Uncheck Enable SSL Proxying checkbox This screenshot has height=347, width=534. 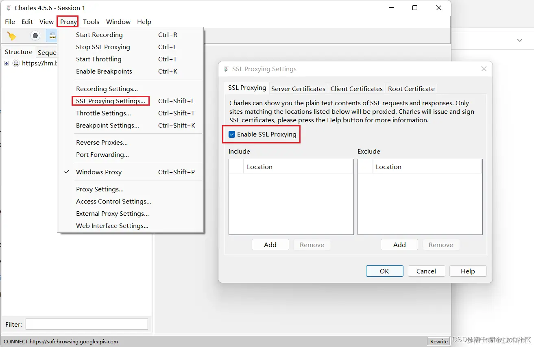(x=232, y=134)
